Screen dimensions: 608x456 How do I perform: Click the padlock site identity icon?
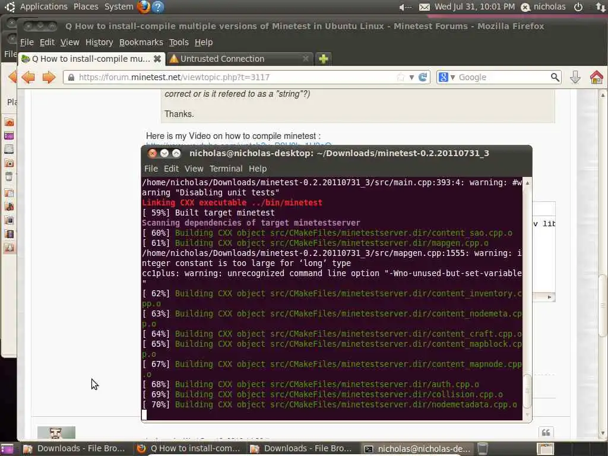(71, 77)
